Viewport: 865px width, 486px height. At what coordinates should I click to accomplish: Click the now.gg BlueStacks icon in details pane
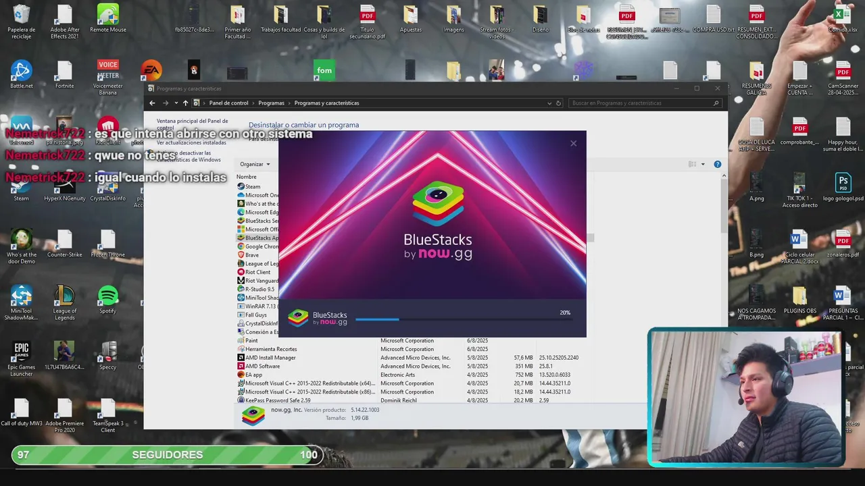pos(253,414)
